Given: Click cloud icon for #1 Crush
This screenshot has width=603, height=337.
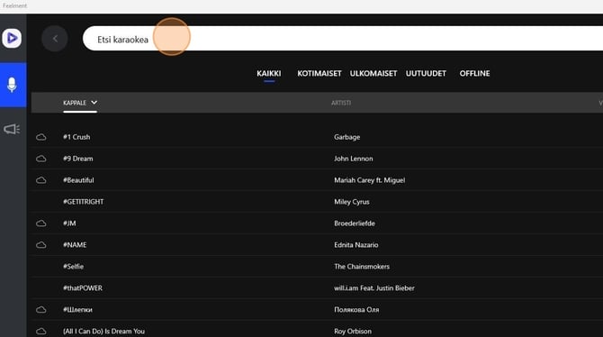Looking at the screenshot, I should [41, 137].
